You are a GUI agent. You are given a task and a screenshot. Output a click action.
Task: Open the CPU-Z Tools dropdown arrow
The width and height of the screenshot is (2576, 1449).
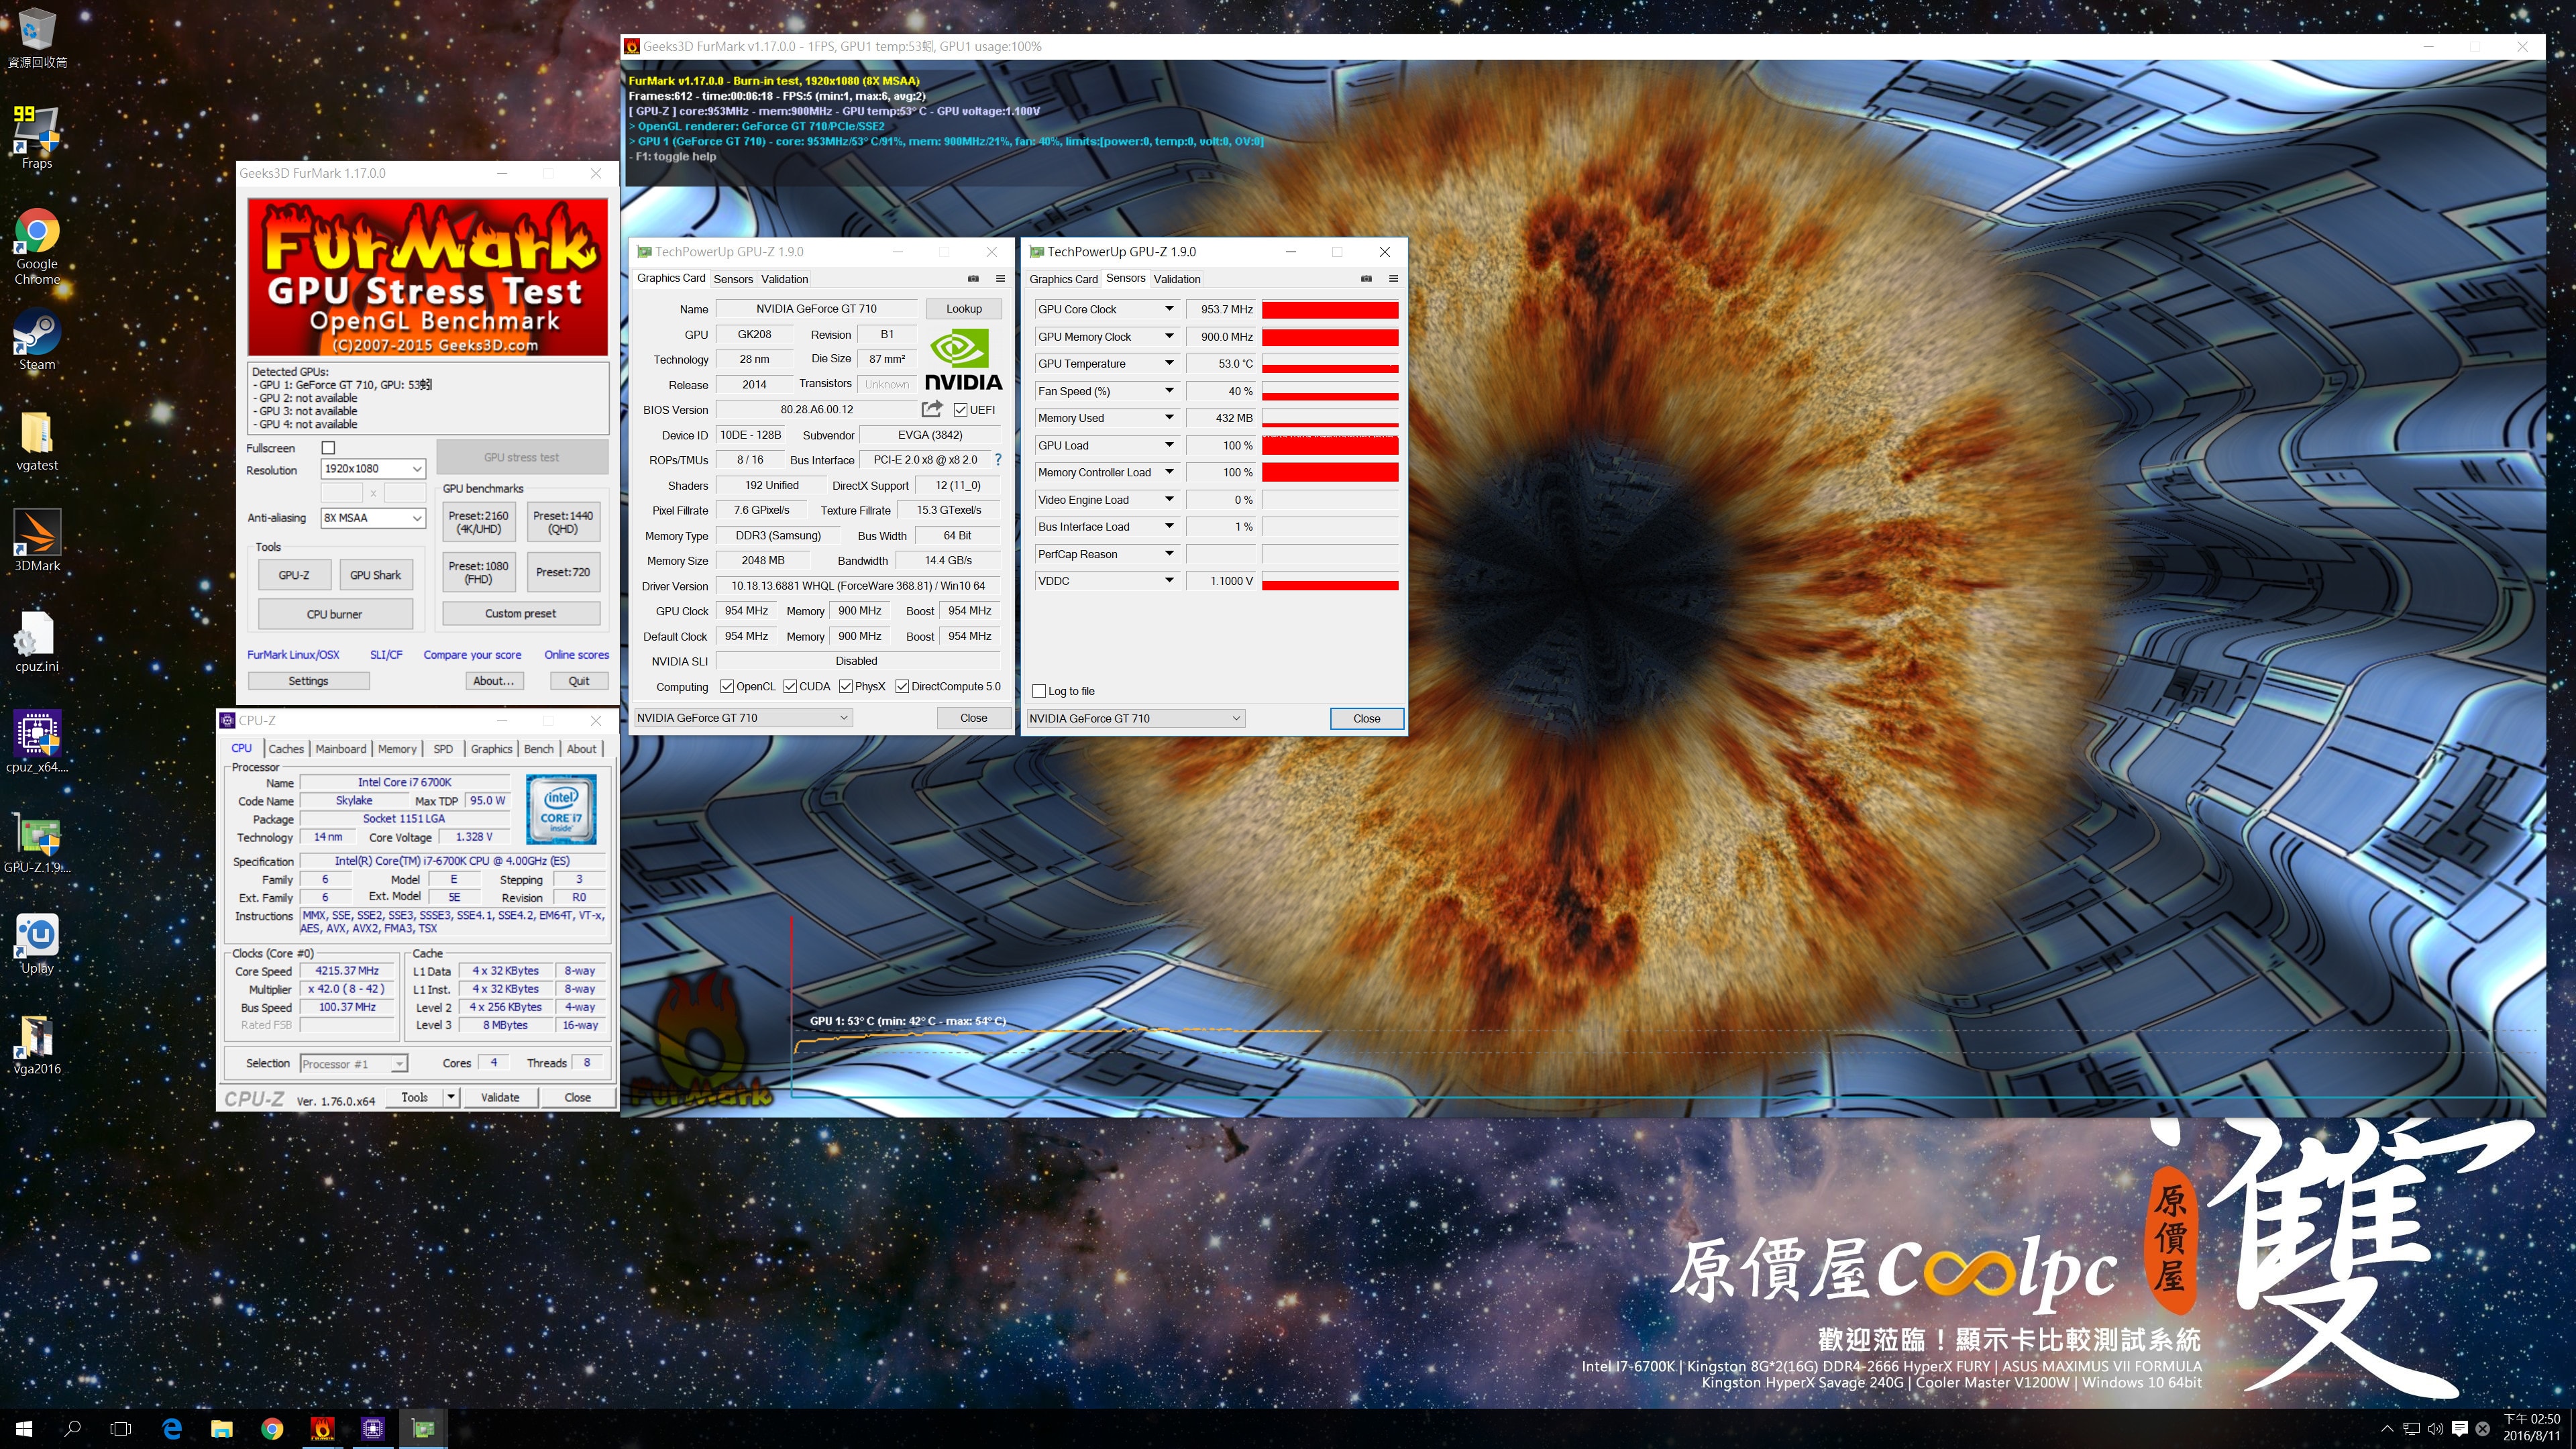451,1098
